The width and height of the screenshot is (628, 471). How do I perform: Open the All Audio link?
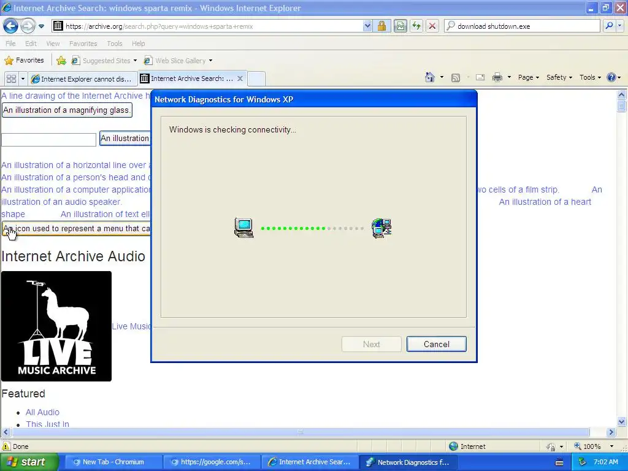(x=42, y=412)
